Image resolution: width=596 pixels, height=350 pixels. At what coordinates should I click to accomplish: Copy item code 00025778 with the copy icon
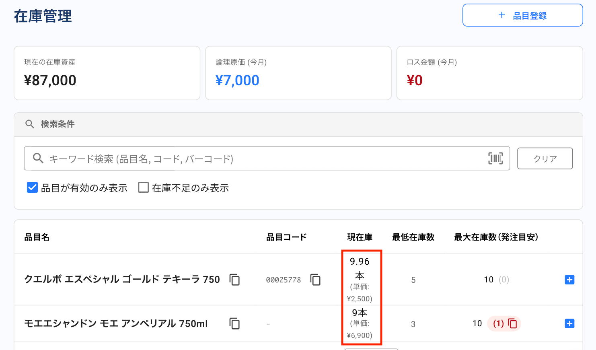pyautogui.click(x=316, y=280)
